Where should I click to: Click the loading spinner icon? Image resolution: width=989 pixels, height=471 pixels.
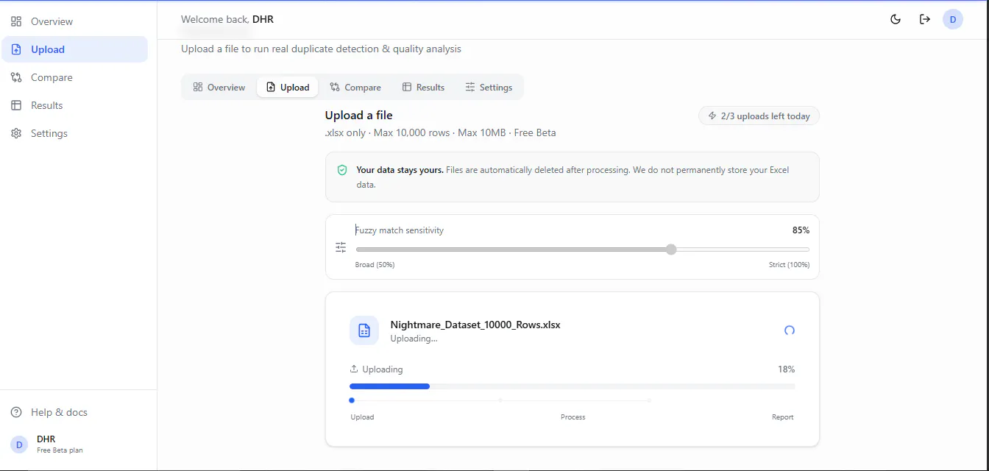pyautogui.click(x=790, y=330)
